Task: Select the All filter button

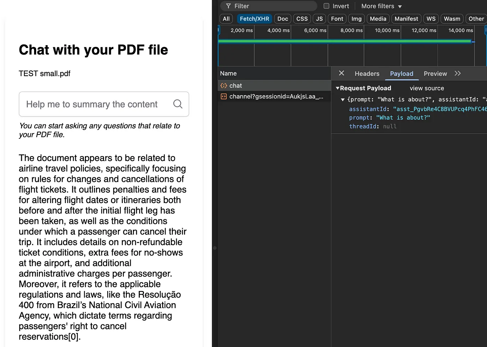Action: point(226,19)
